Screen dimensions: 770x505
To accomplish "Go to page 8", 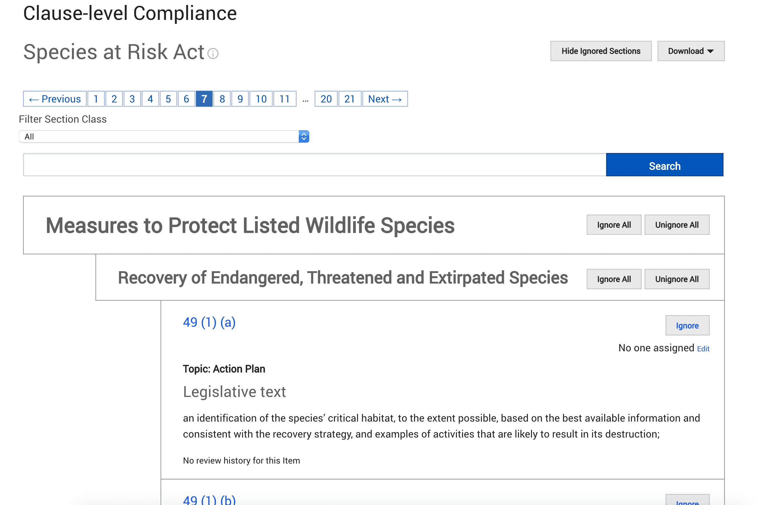I will 222,99.
